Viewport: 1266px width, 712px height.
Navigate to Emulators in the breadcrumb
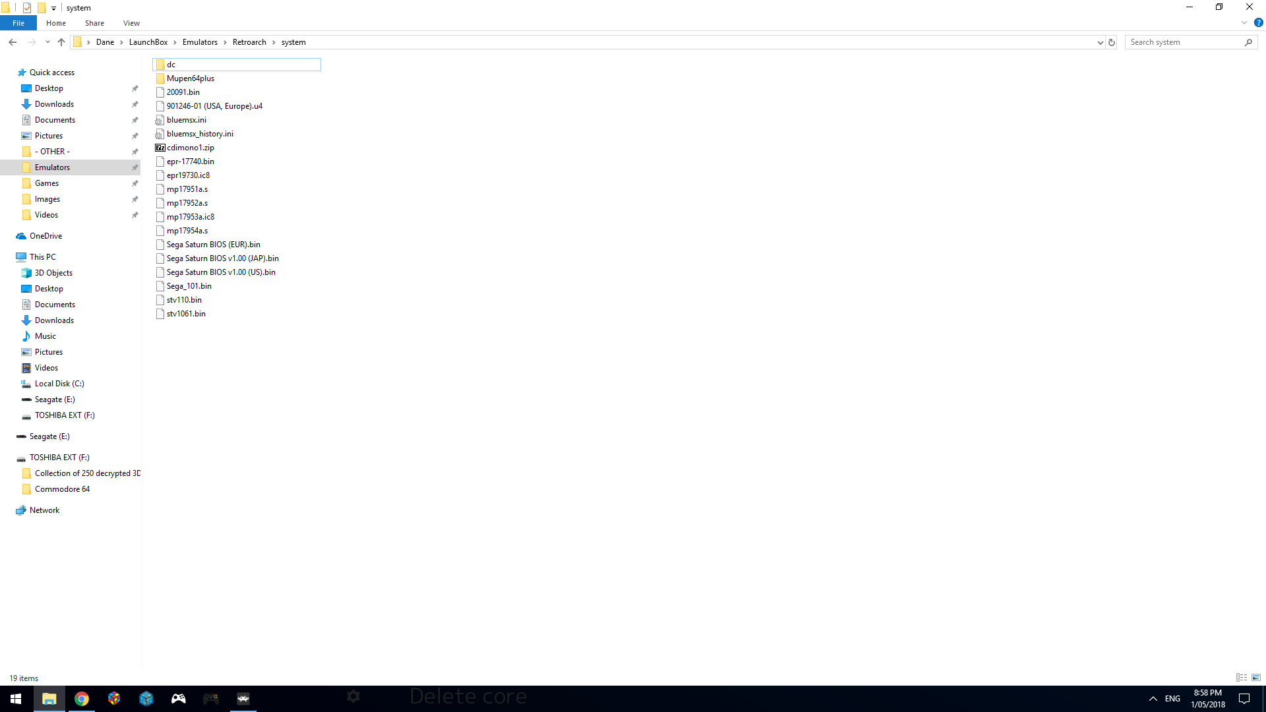coord(200,42)
